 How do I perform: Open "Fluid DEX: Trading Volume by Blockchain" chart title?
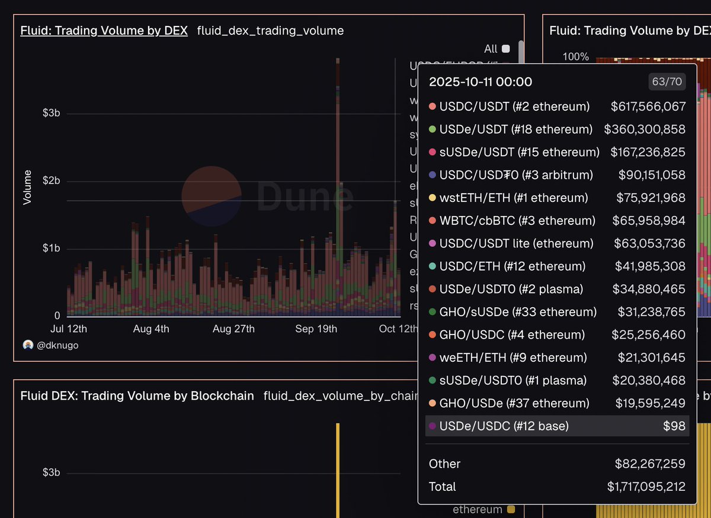pos(137,396)
